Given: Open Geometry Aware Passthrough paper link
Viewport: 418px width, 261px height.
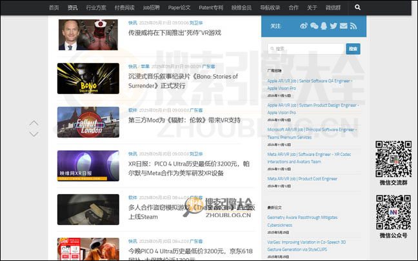Looking at the screenshot, I should tap(303, 221).
